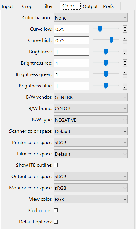
Task: Open Scanner color space dropdown
Action: [91, 131]
